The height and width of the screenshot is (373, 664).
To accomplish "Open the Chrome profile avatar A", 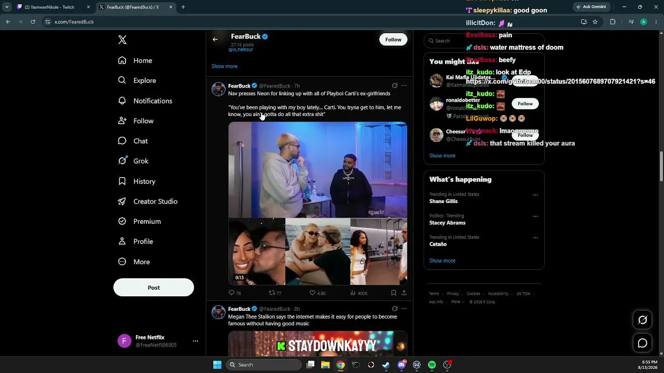I will [644, 22].
